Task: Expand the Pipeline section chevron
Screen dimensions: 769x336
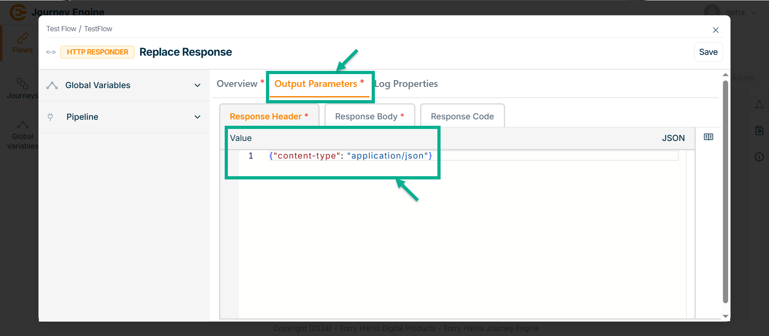Action: (x=197, y=117)
